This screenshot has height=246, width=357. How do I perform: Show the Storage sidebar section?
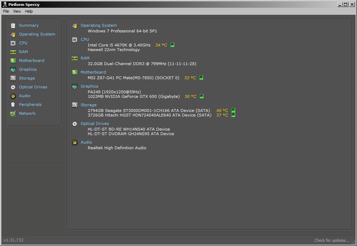(x=27, y=78)
